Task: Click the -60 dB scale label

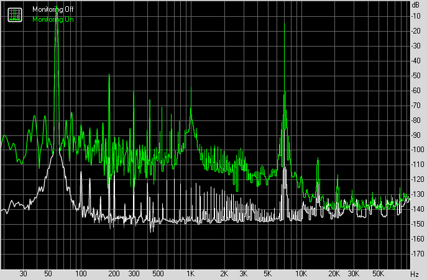Action: [x=416, y=91]
